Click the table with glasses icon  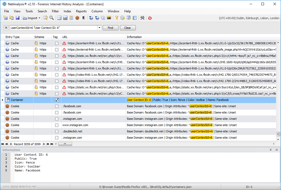[x=65, y=18]
